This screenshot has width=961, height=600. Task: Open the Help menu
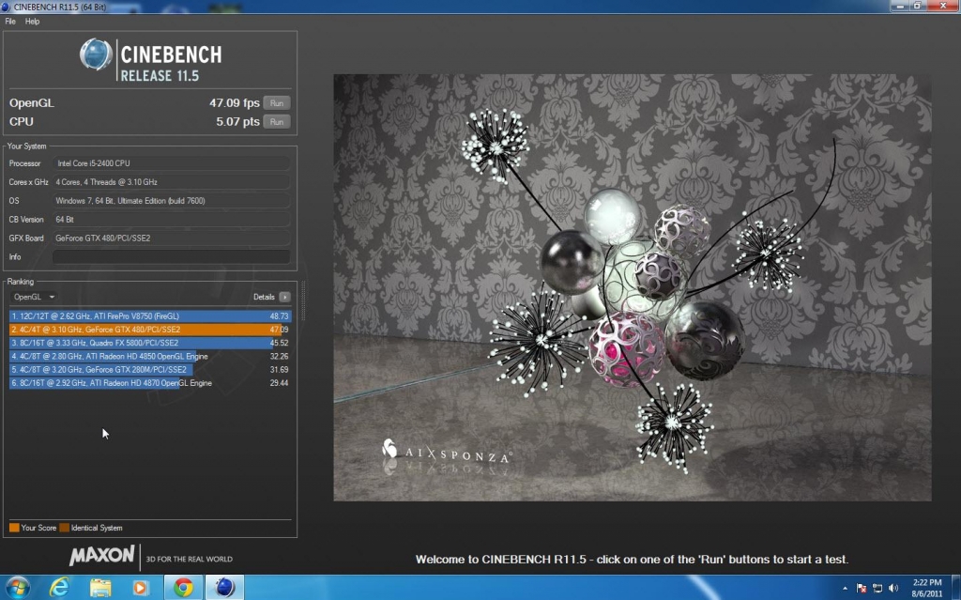pyautogui.click(x=32, y=21)
